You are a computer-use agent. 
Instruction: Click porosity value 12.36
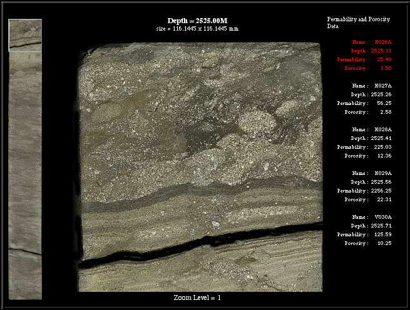[384, 156]
